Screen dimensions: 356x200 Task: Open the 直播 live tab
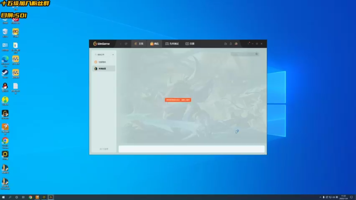click(x=190, y=44)
